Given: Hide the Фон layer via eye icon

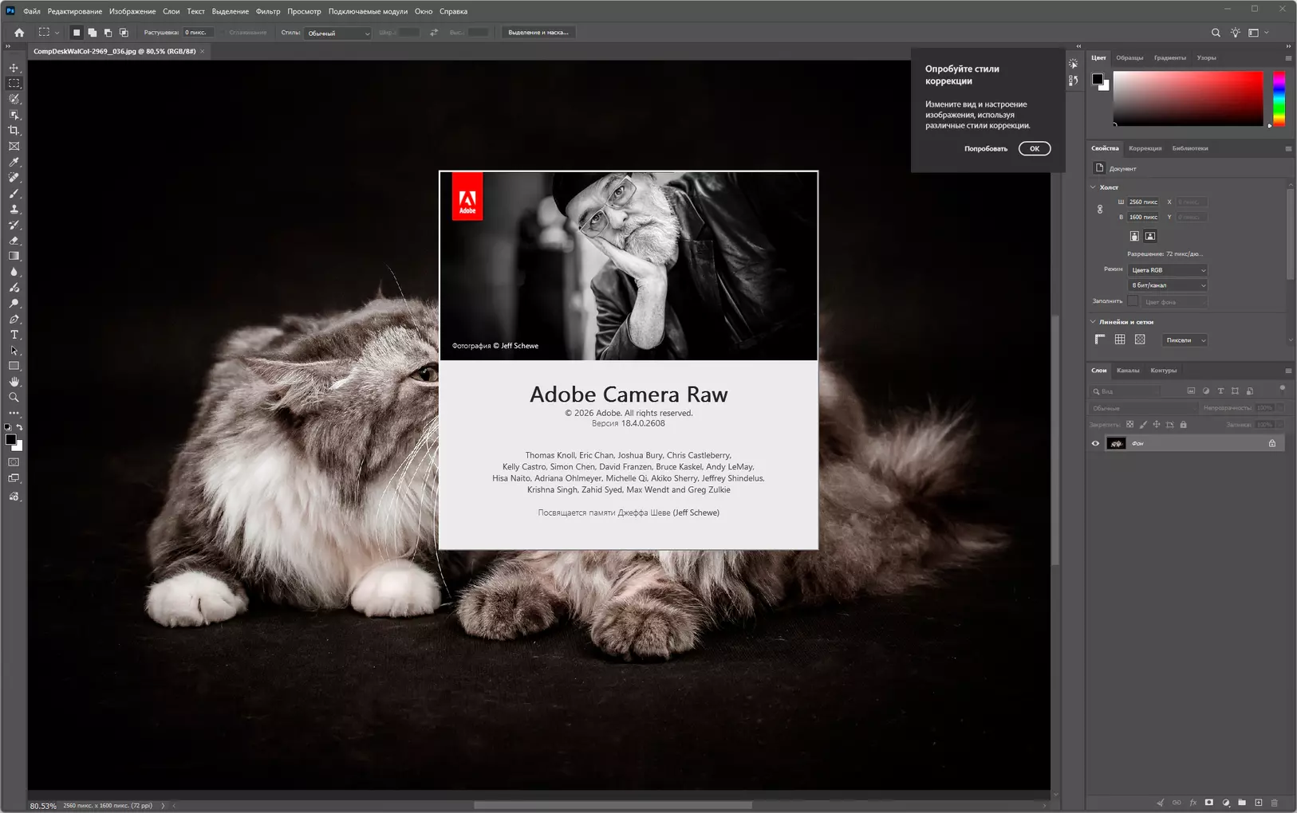Looking at the screenshot, I should point(1095,444).
